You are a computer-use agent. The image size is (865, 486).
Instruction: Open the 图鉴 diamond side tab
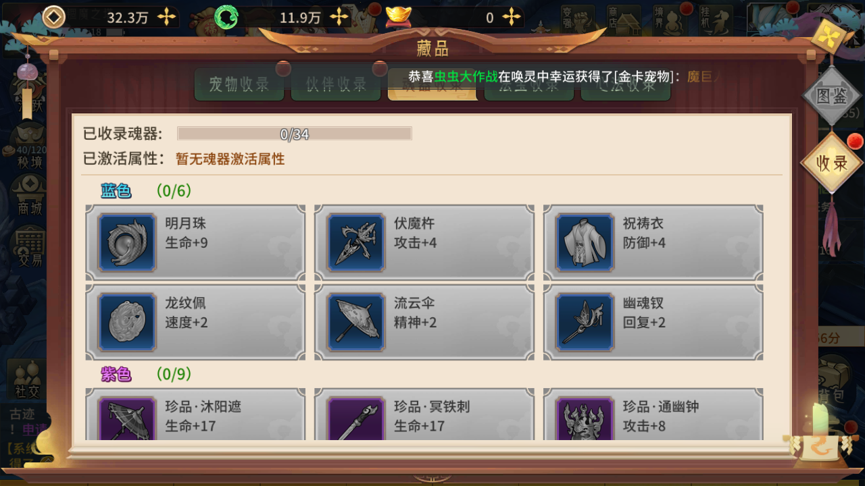point(832,96)
